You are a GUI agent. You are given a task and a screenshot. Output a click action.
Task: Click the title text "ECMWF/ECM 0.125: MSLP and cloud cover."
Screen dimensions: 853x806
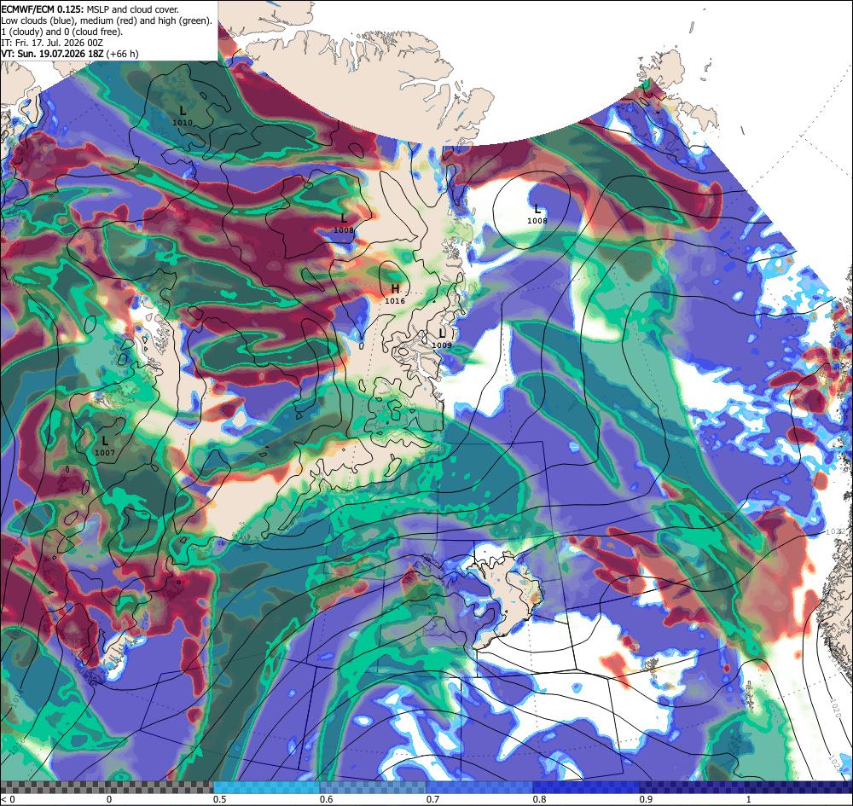tap(90, 9)
